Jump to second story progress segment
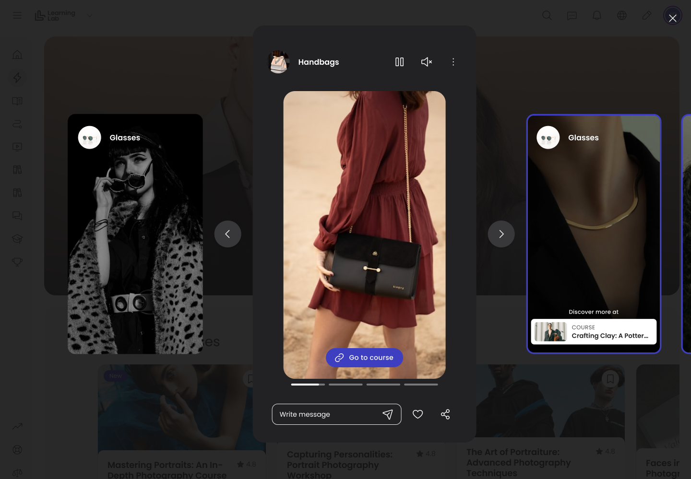691x479 pixels. click(345, 385)
